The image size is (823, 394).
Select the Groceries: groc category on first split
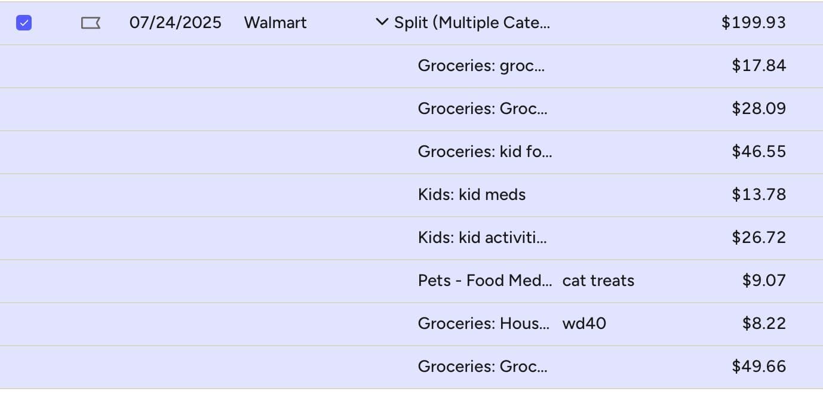tap(481, 66)
